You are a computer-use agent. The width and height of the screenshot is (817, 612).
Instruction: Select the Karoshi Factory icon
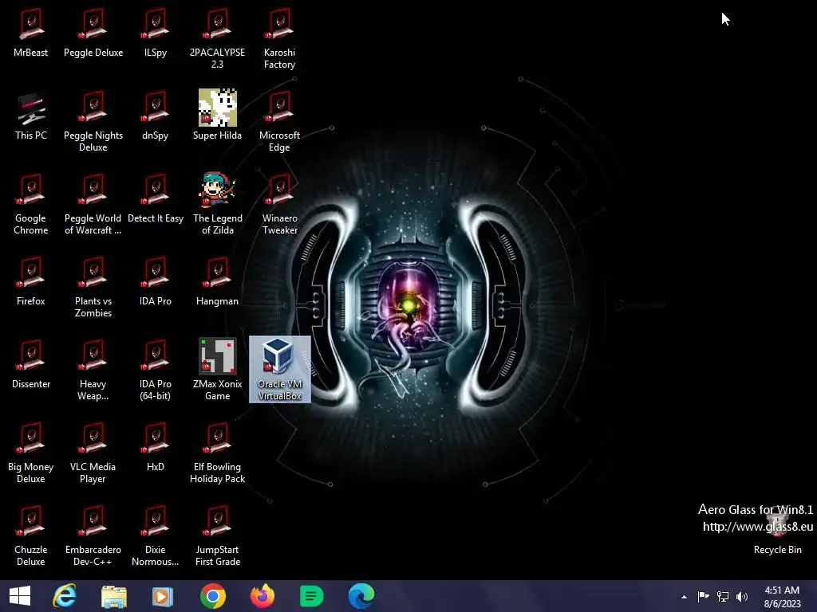pos(280,38)
